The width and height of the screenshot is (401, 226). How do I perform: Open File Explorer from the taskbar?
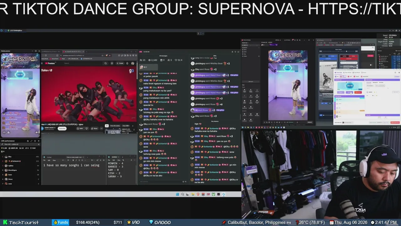pos(193,194)
